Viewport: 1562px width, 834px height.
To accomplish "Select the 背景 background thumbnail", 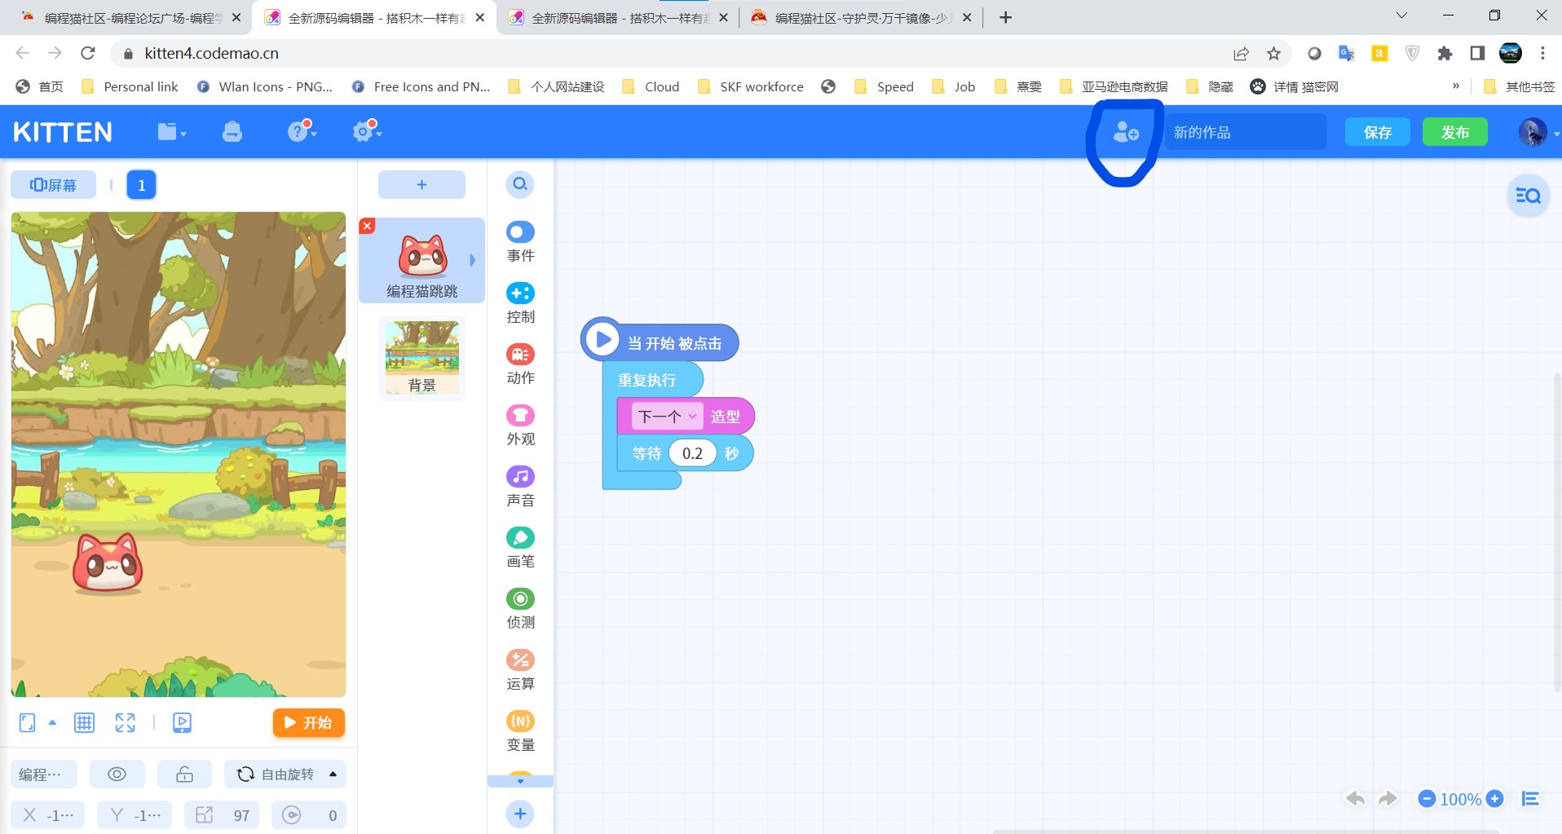I will click(422, 357).
